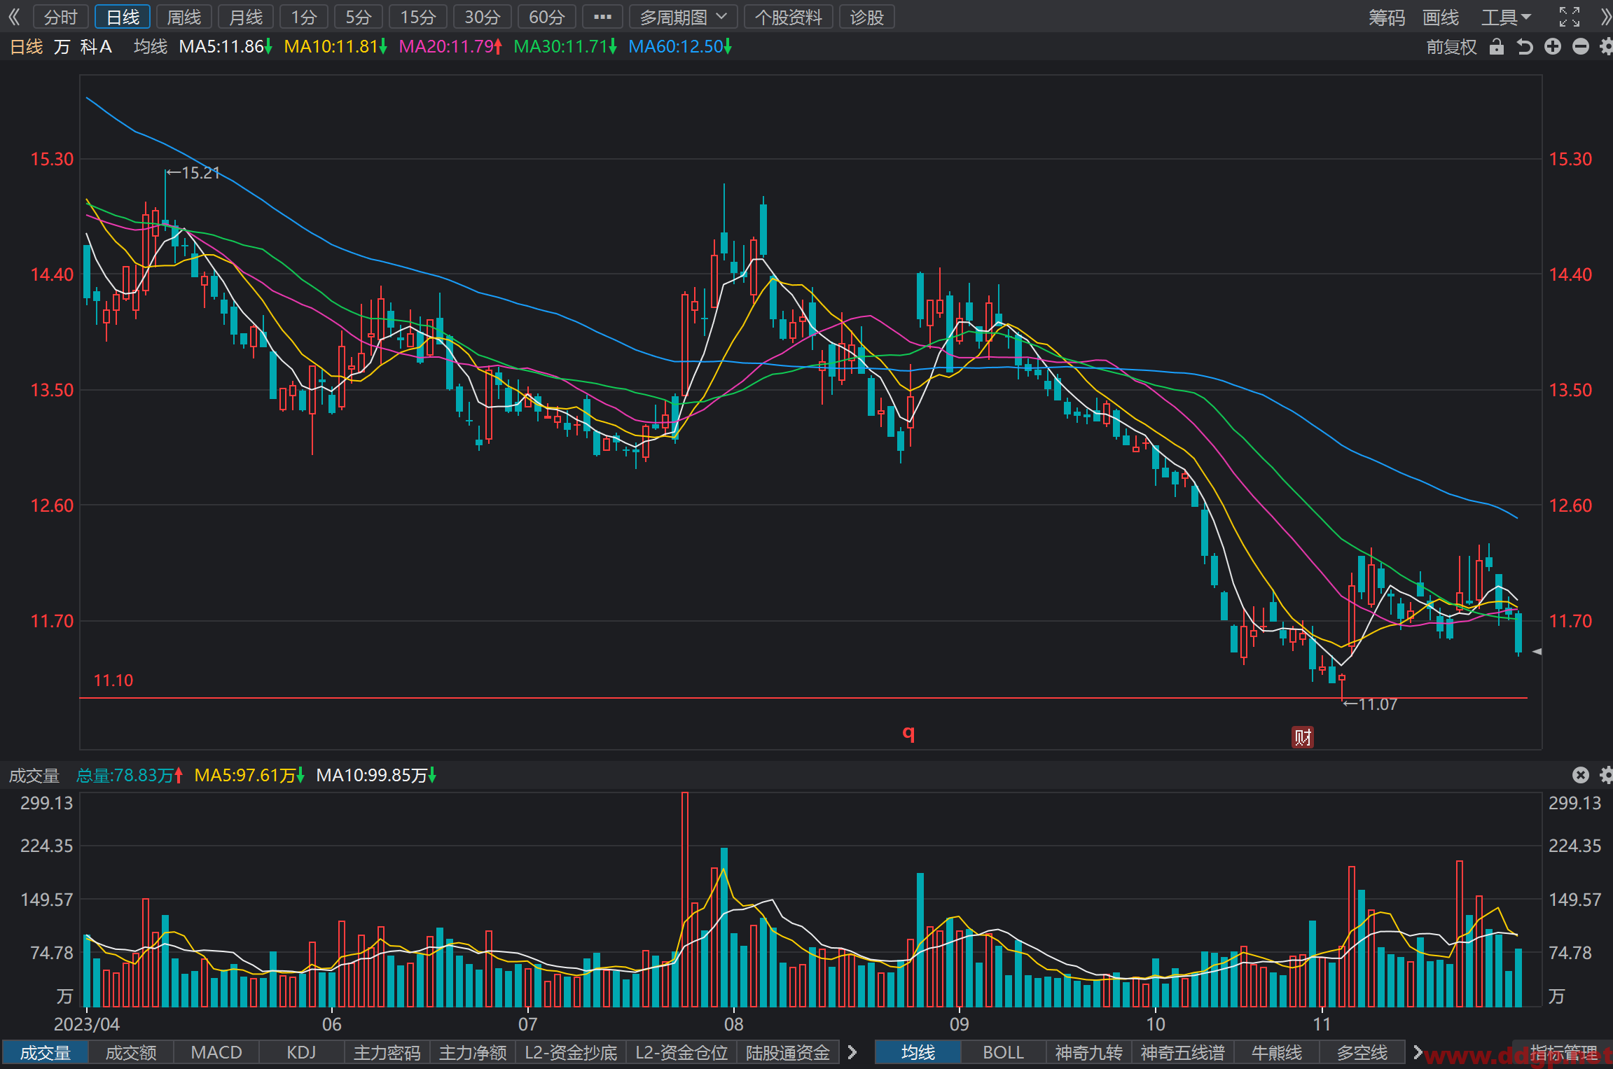The width and height of the screenshot is (1613, 1069).
Task: Toggle fullscreen chart view icon
Action: (1569, 17)
